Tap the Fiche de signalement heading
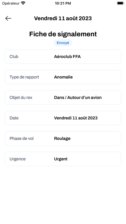 point(63,34)
